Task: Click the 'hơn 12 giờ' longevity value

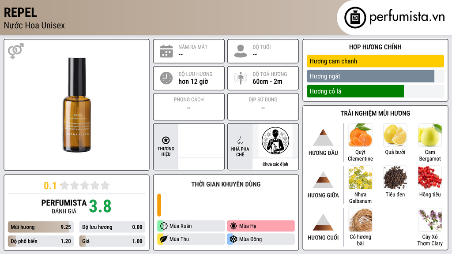Action: coord(193,82)
